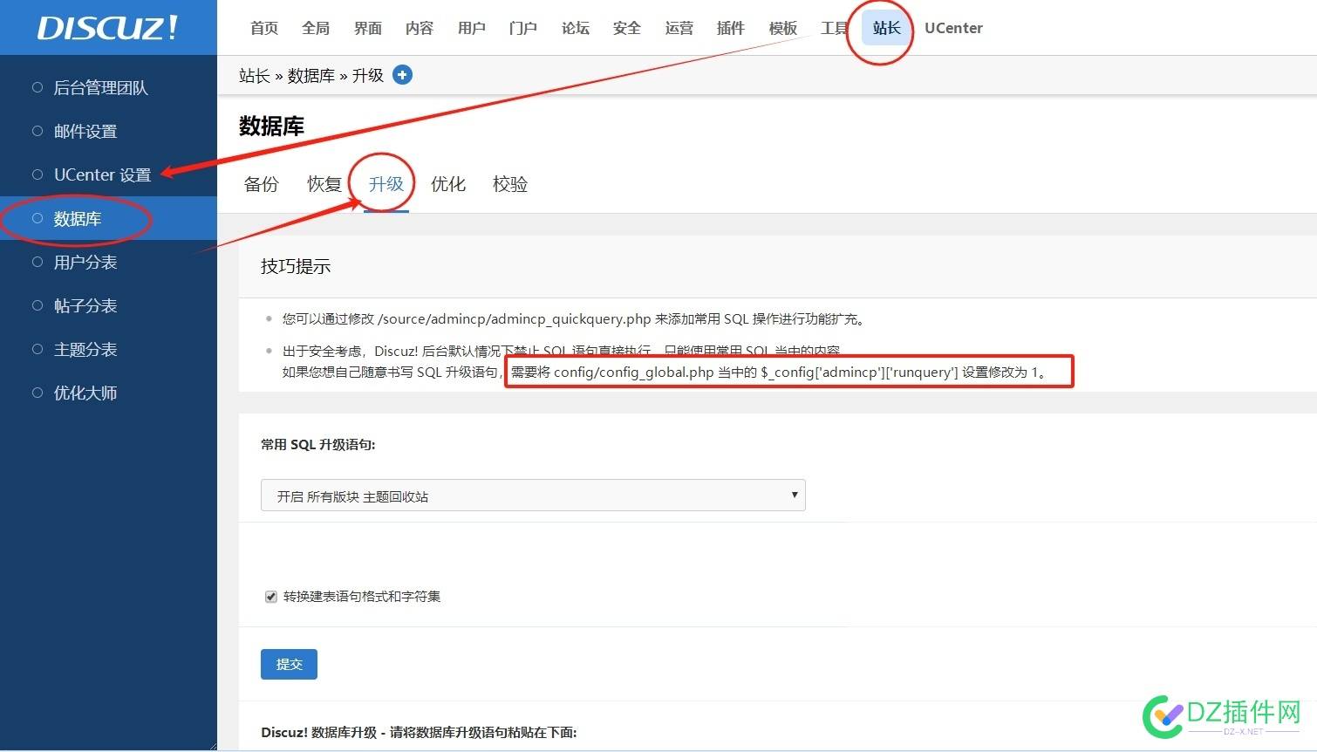The image size is (1317, 752).
Task: Open the 内容 top menu
Action: pos(420,28)
